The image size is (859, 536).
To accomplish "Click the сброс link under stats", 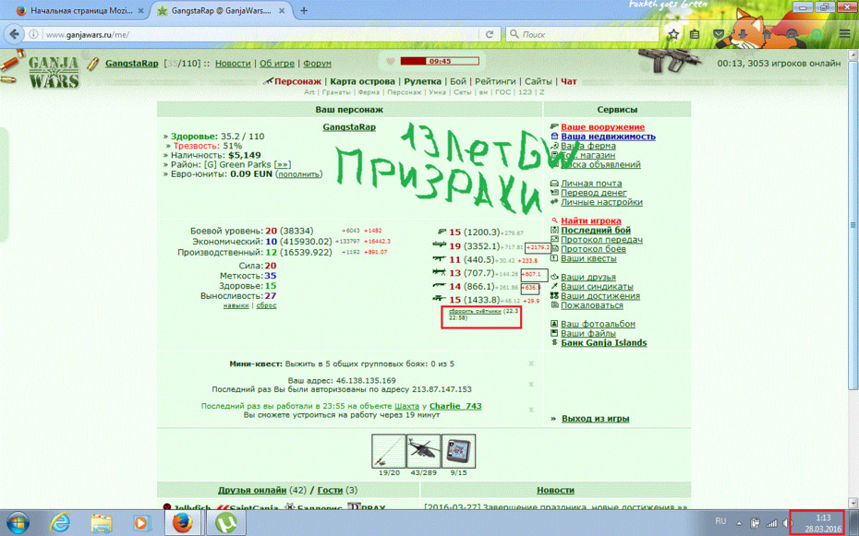I will click(x=266, y=305).
